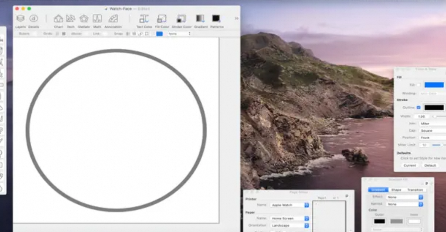Click the Miter Limit value field
446x232 pixels.
(x=424, y=145)
